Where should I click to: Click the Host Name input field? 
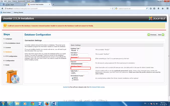79,55
